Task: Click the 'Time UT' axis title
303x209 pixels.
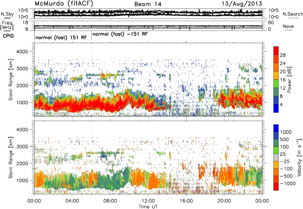Action: click(148, 207)
